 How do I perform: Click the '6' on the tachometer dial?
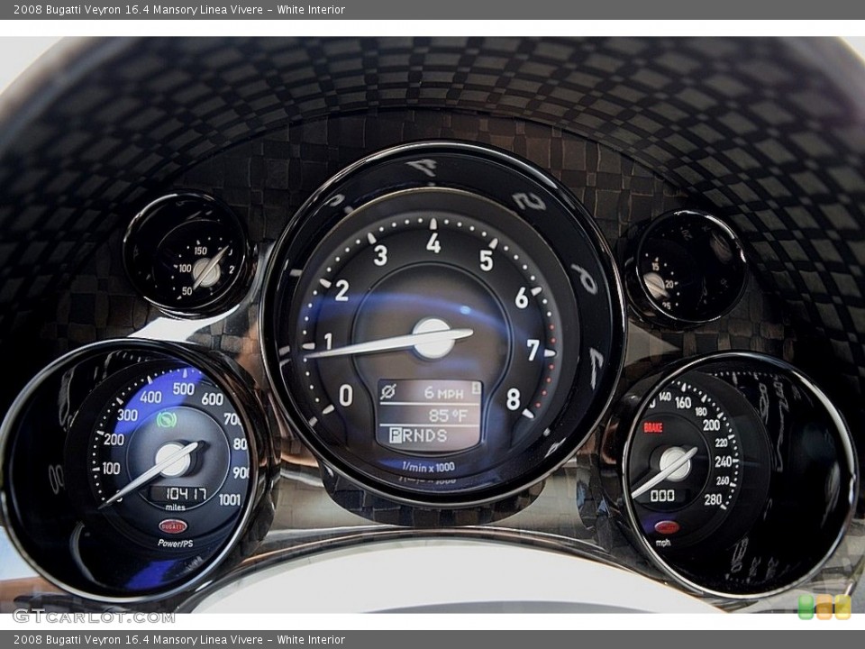(522, 298)
